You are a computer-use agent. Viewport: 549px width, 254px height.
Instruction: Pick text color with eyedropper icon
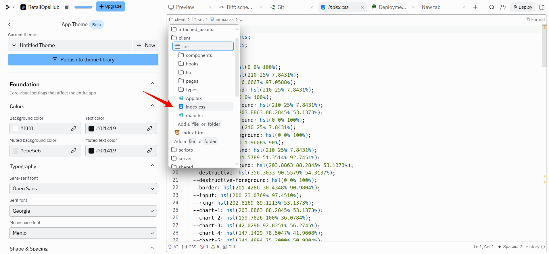point(149,129)
